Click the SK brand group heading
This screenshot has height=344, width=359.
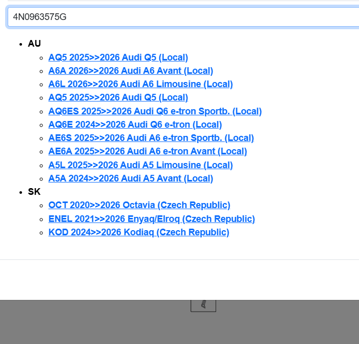click(34, 192)
